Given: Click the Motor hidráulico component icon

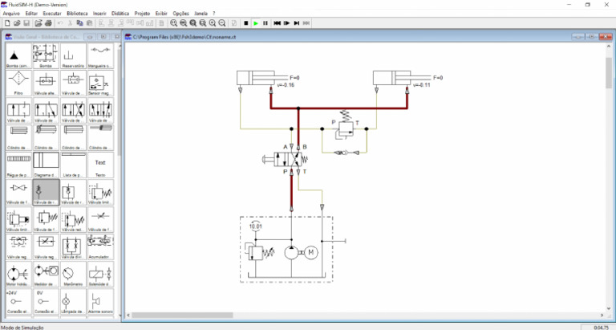Looking at the screenshot, I should pos(18,273).
